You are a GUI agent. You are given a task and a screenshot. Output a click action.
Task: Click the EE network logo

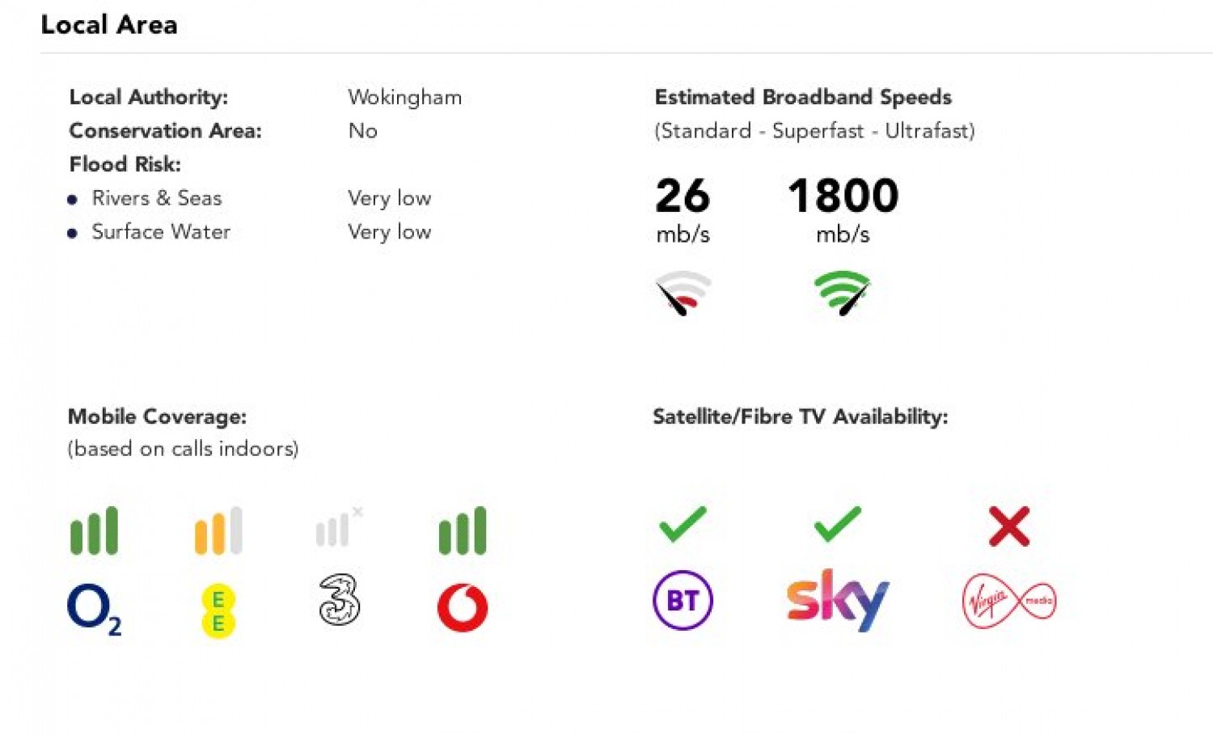coord(218,610)
